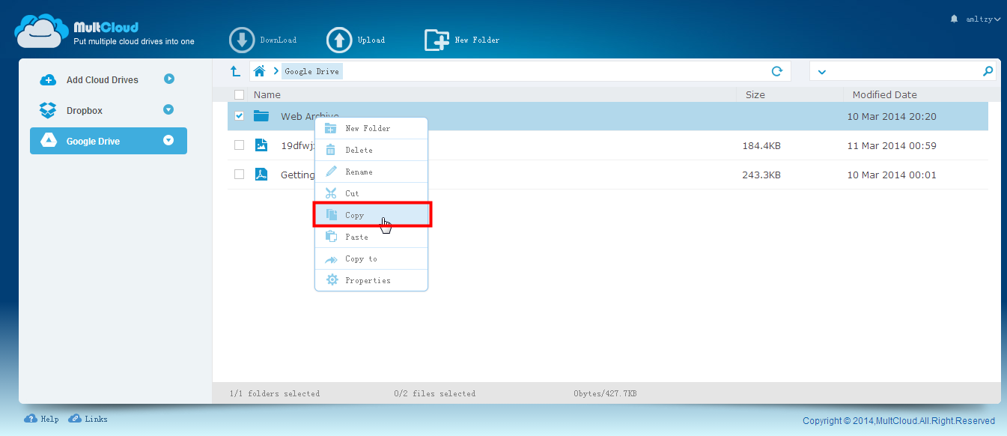Click the Upload arrow icon
Screen dimensions: 1007x436
(x=339, y=40)
